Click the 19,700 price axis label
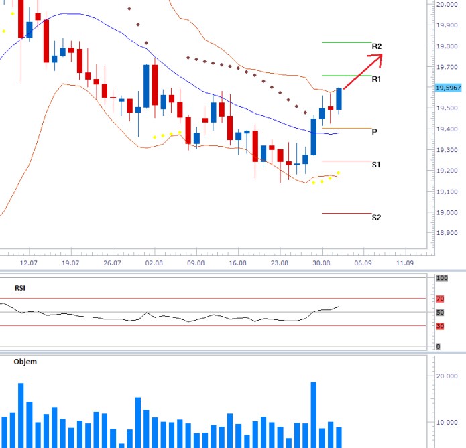Screen dimensions: 466x448 447,67
